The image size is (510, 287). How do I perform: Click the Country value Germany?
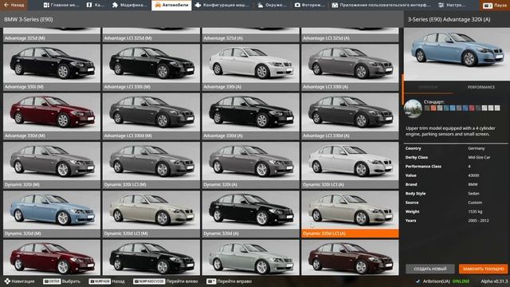pos(477,148)
